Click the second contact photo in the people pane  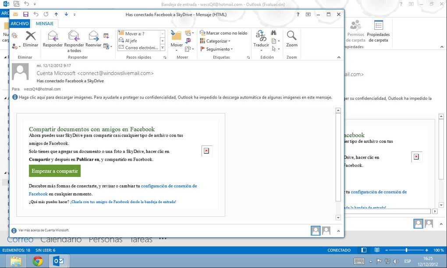[326, 230]
